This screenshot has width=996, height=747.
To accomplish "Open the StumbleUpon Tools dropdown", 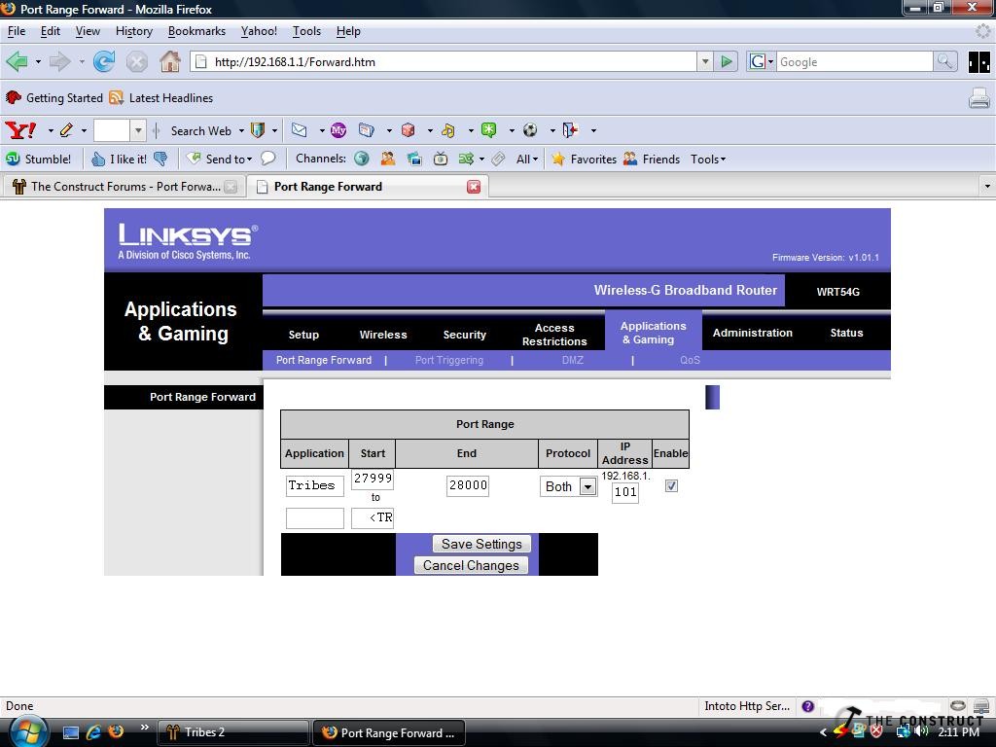I will 708,159.
